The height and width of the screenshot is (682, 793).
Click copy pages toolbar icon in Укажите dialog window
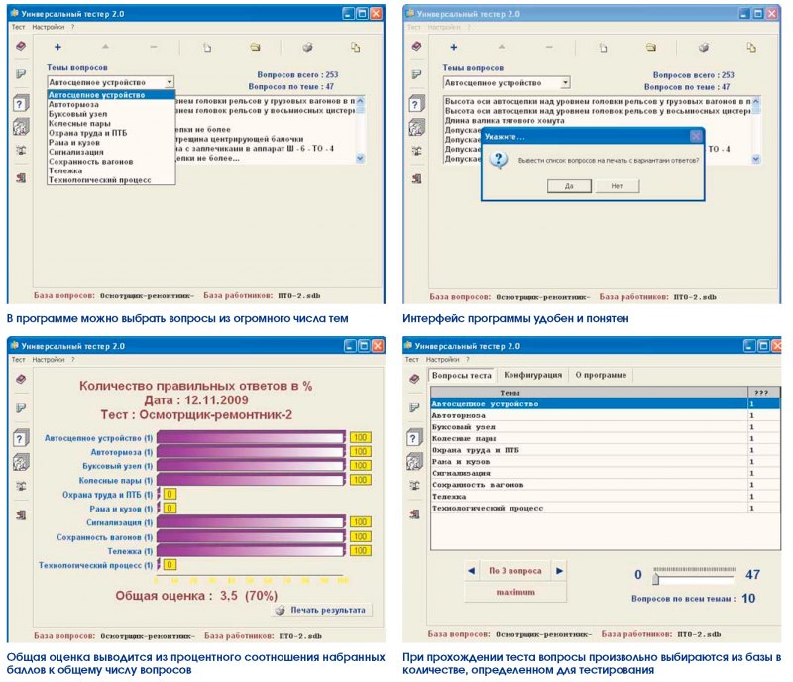752,47
